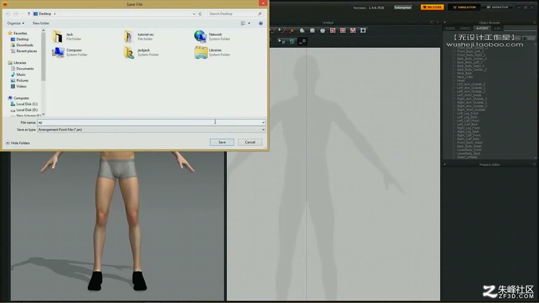Open the Organize menu
This screenshot has width=539, height=303.
16,23
